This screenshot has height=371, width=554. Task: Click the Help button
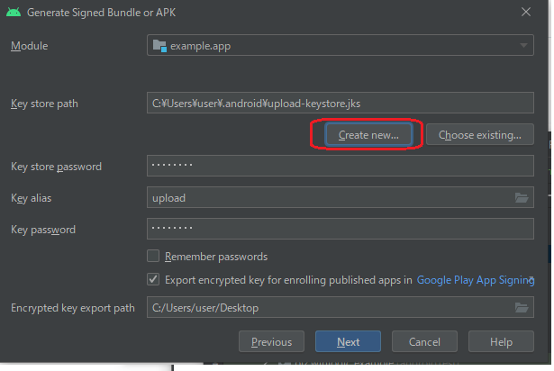pos(501,341)
